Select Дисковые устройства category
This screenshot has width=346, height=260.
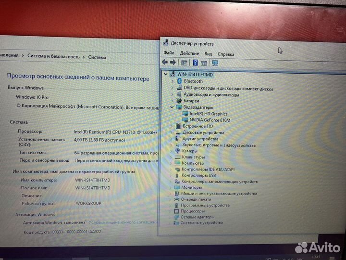click(203, 133)
